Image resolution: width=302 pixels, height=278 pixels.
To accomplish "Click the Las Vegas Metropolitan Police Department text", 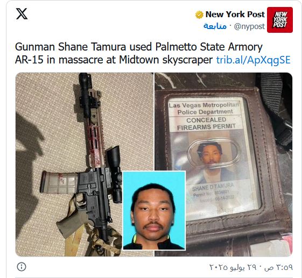I will tap(204, 108).
